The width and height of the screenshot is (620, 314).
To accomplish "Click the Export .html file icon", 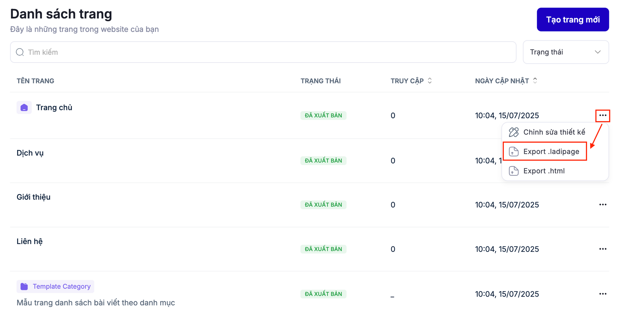I will (513, 171).
